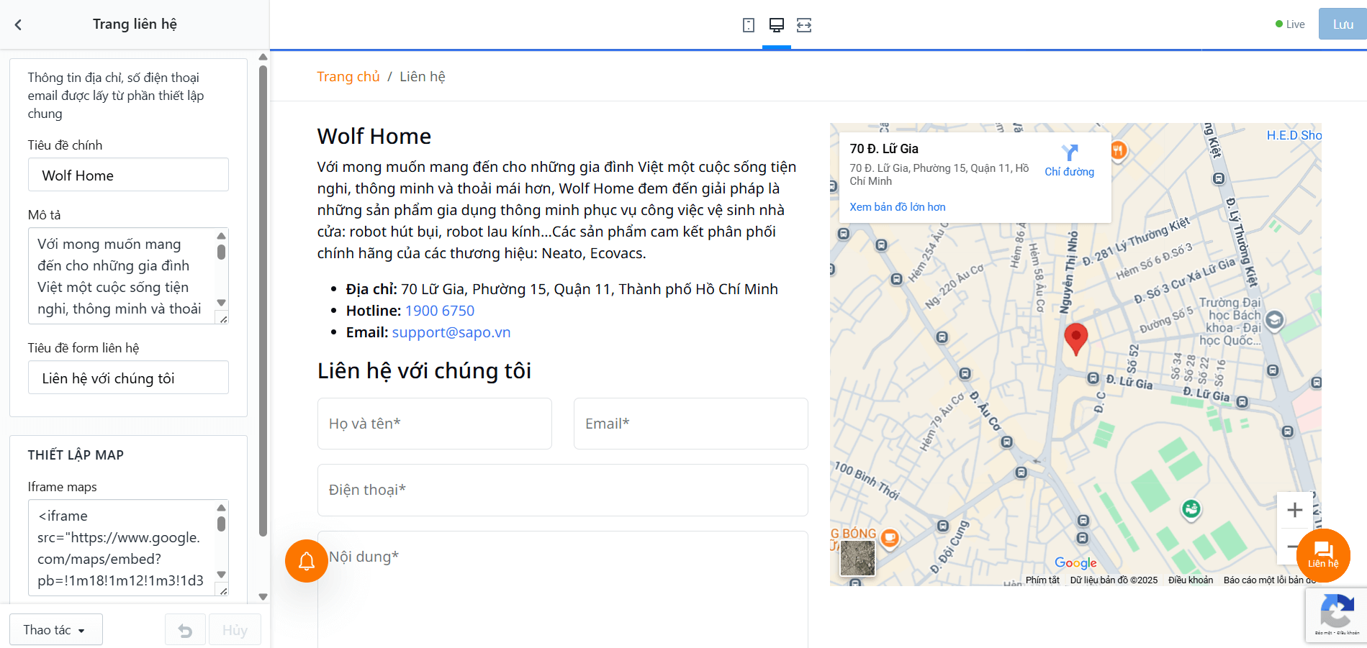Image resolution: width=1367 pixels, height=648 pixels.
Task: Open Điều khoản map terms link
Action: click(1191, 580)
